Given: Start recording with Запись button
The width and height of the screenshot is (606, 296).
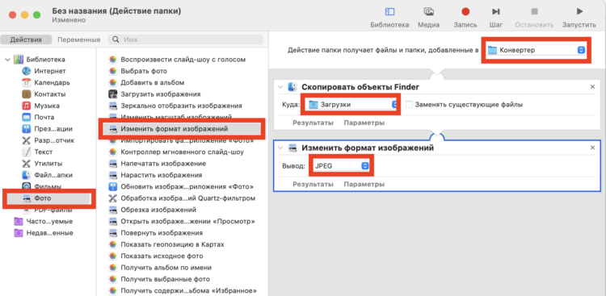Looking at the screenshot, I should [465, 18].
